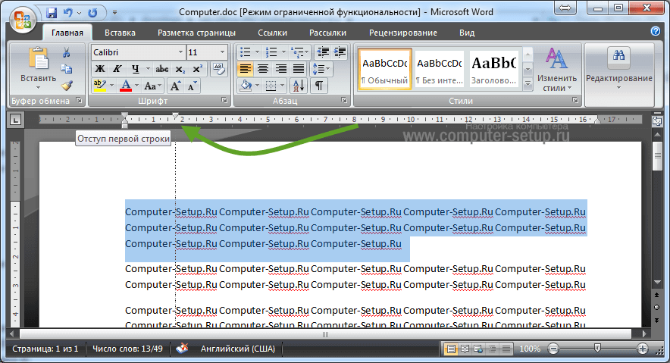Expand the styles gallery More arrow

(x=528, y=84)
